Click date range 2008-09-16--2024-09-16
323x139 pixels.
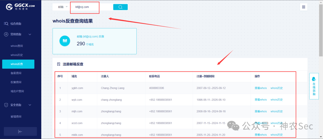(211, 112)
